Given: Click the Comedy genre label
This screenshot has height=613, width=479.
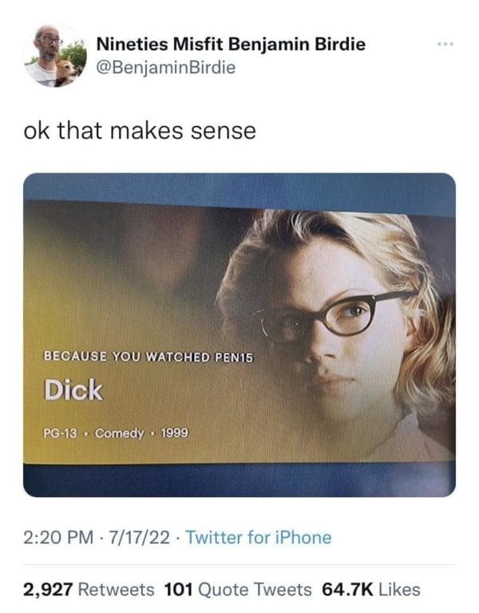Looking at the screenshot, I should [x=120, y=433].
